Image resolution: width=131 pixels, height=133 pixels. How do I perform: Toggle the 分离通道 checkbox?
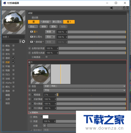[x=47, y=57]
